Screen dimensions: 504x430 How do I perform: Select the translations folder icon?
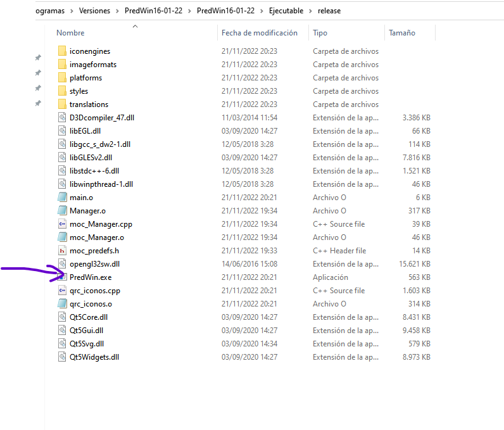pos(62,104)
